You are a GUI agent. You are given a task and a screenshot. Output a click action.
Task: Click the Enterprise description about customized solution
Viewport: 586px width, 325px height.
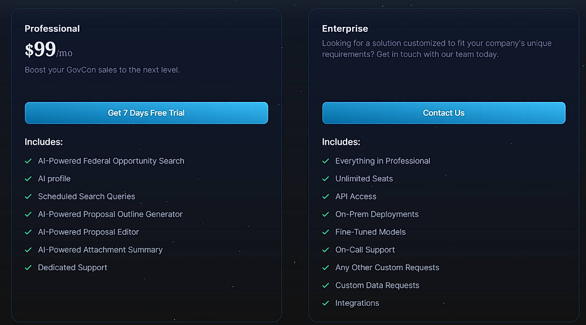[x=436, y=49]
